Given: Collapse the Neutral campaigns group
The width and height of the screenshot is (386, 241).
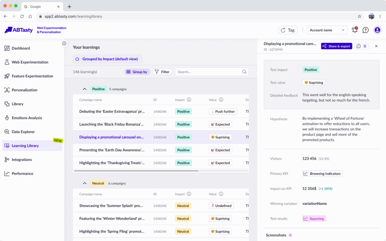Looking at the screenshot, I should click(x=84, y=183).
